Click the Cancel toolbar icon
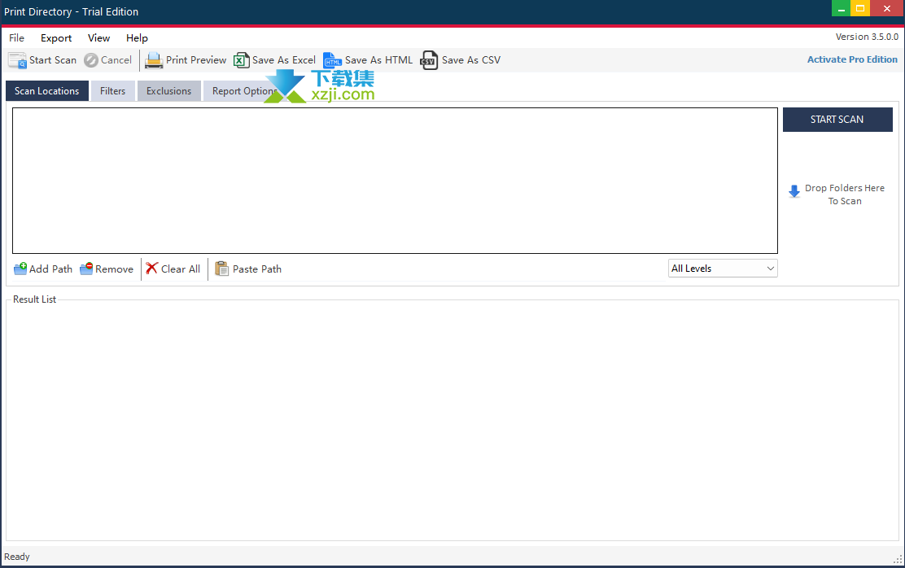Screen dimensions: 905x568 (x=90, y=60)
